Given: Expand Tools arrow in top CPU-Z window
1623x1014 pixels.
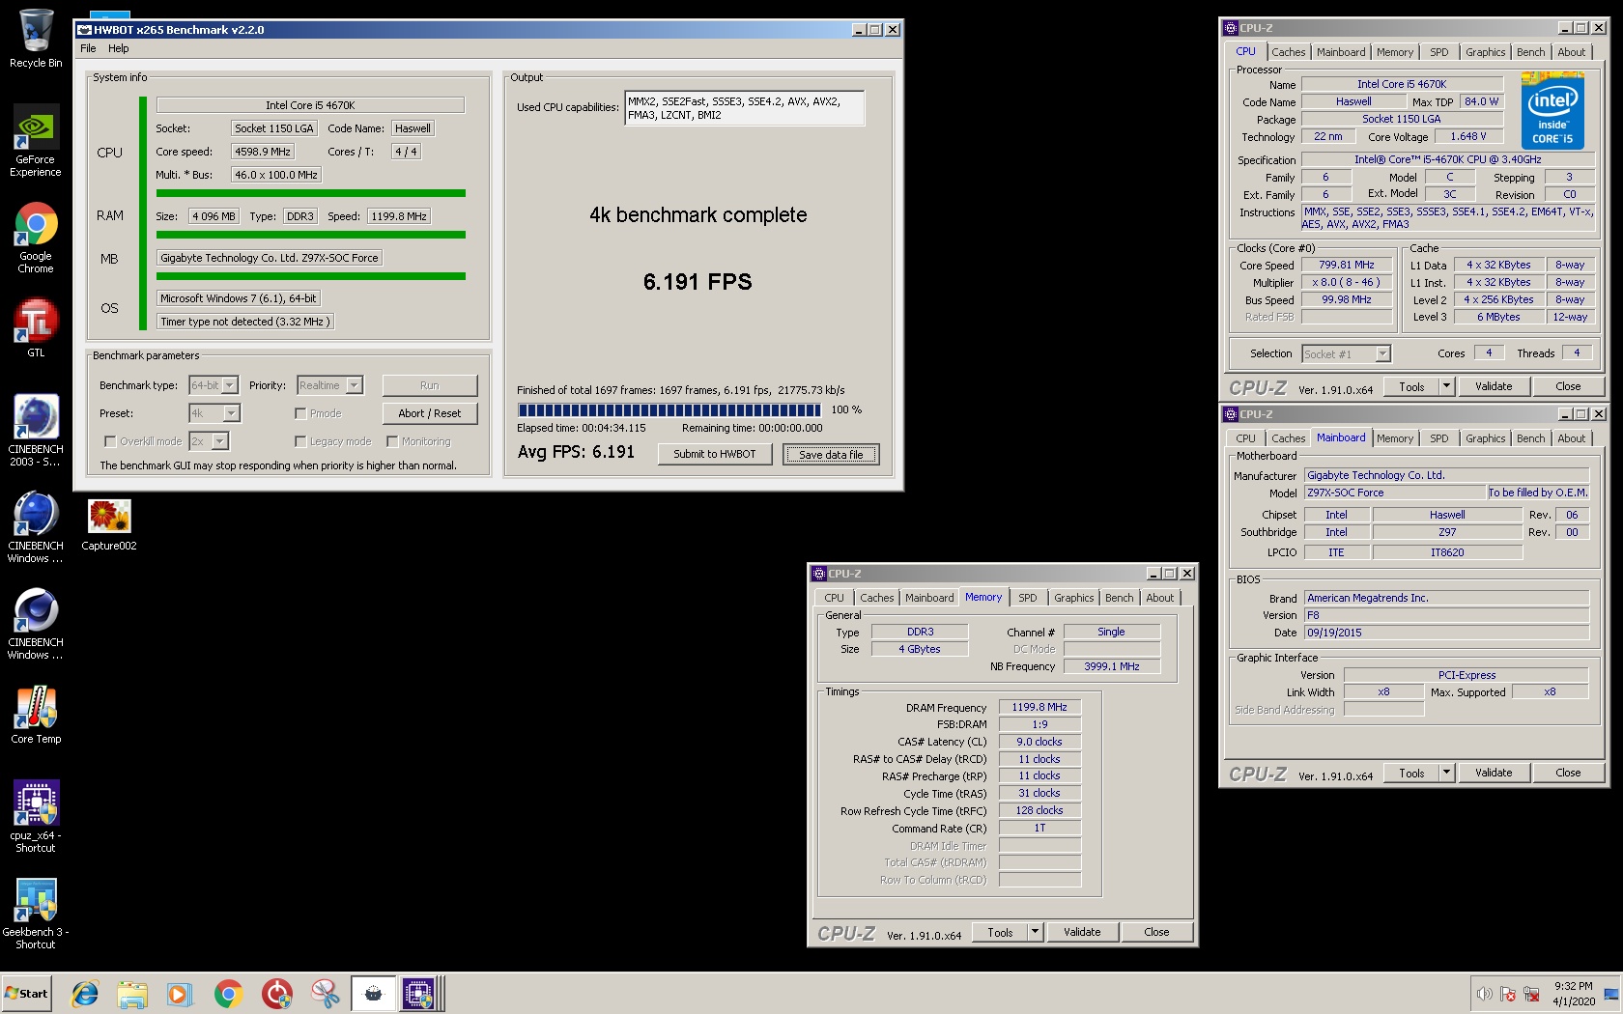Looking at the screenshot, I should [1446, 386].
